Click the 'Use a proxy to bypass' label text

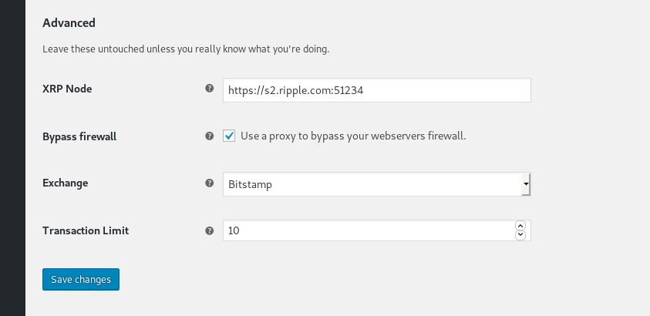coord(353,136)
